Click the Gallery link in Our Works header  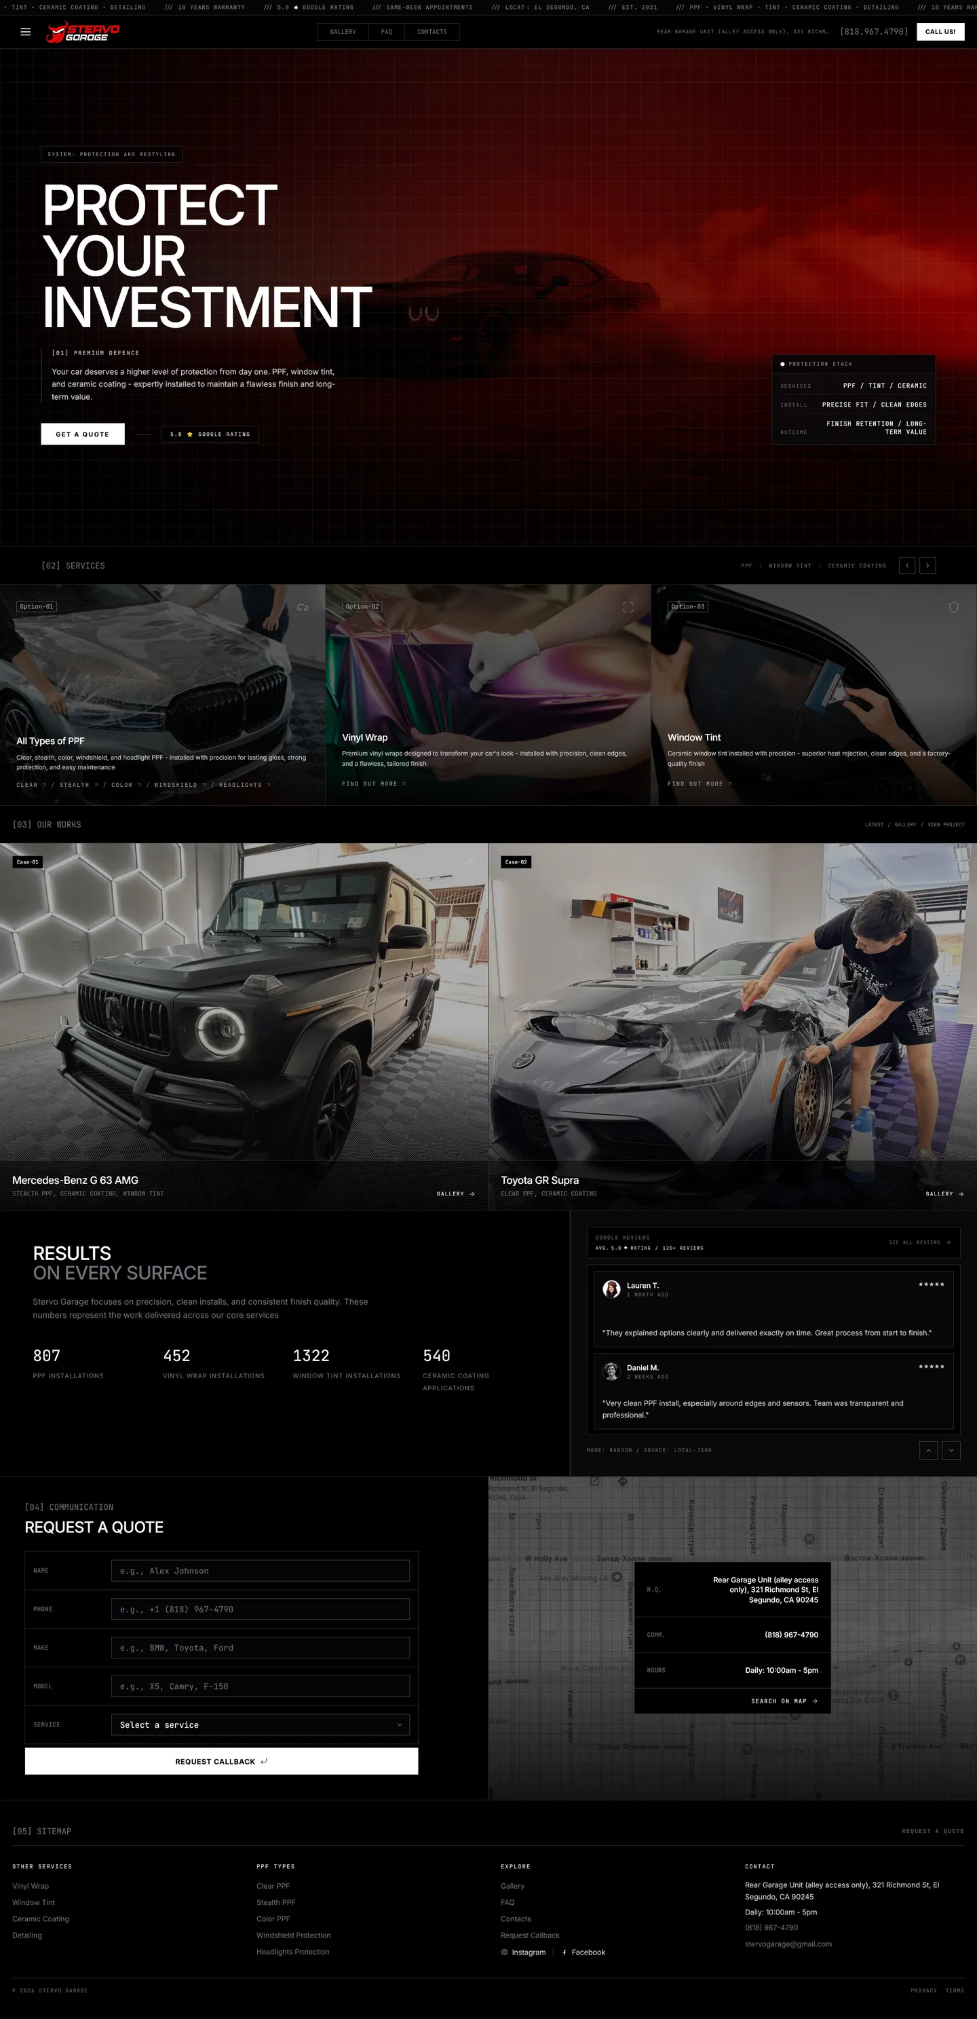(905, 825)
